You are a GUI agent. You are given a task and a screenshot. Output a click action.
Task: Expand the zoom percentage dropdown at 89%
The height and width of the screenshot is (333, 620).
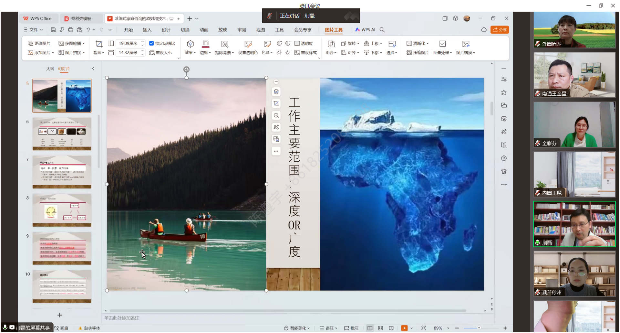click(x=448, y=328)
